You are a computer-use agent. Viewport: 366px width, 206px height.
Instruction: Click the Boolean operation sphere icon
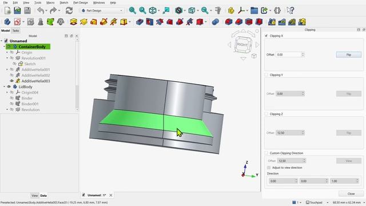(216, 22)
